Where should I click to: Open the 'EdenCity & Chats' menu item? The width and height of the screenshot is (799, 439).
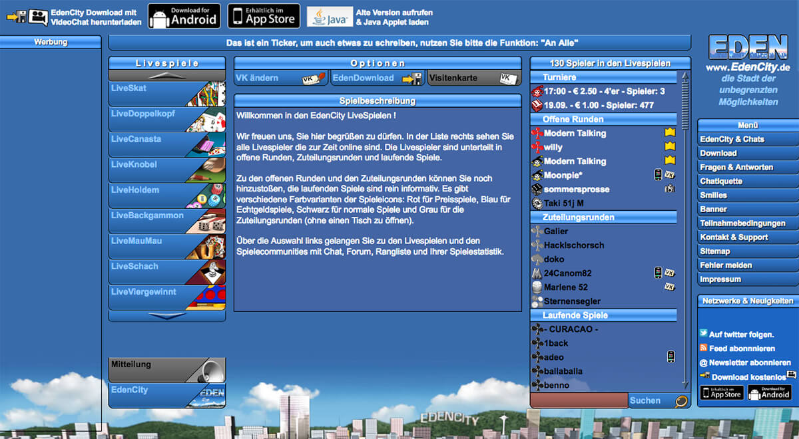748,139
